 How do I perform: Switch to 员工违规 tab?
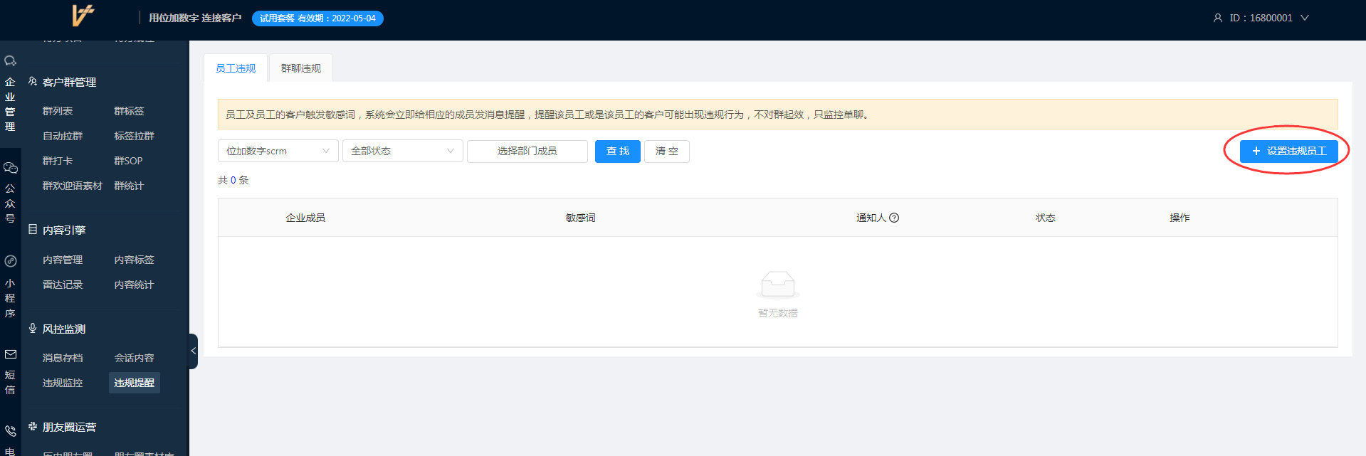(x=236, y=68)
